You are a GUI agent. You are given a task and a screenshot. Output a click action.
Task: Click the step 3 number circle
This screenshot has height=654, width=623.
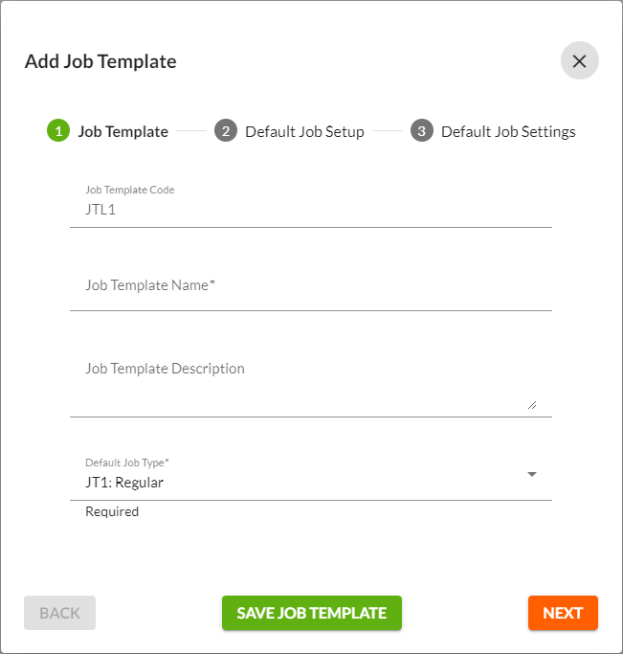(422, 130)
